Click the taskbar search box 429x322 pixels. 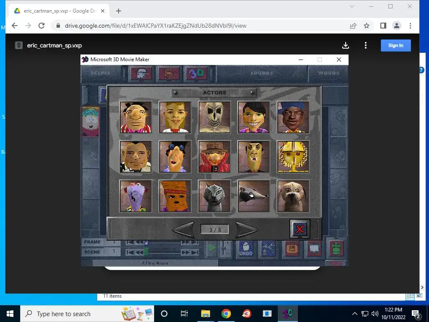(x=87, y=314)
